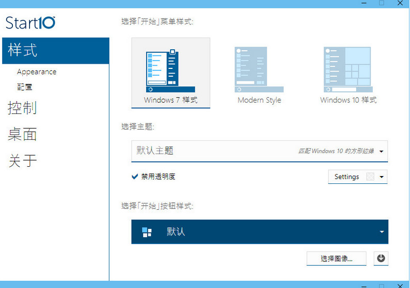Viewport: 410px width, 288px height.
Task: Click the 选择主题 label text
Action: click(x=137, y=127)
